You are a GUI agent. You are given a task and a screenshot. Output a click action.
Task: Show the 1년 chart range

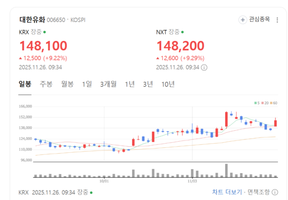tap(130, 84)
